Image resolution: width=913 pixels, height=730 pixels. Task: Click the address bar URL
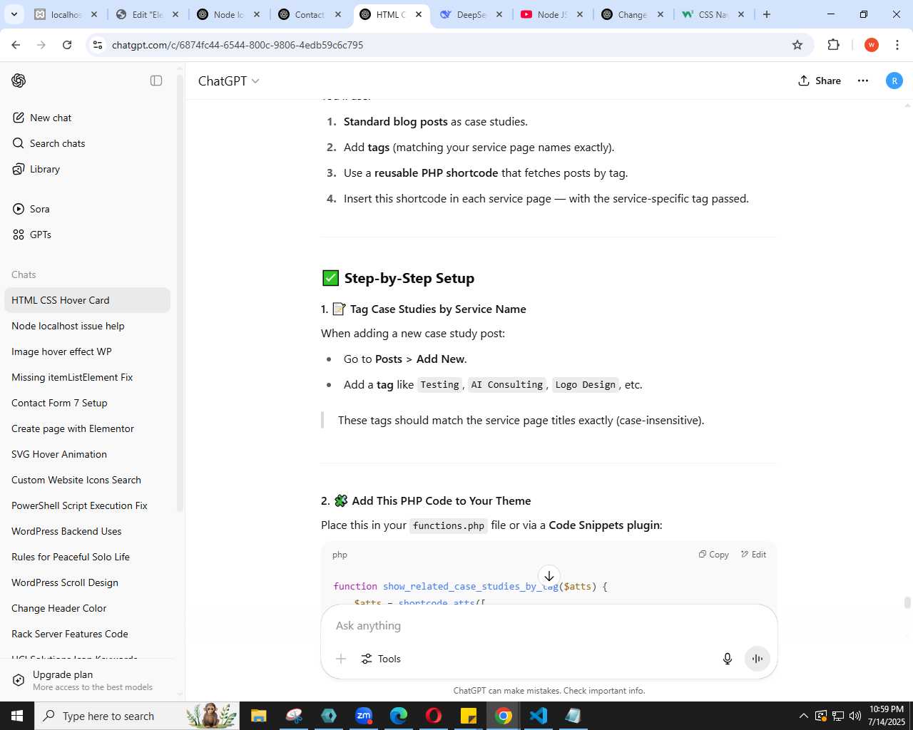click(x=238, y=45)
